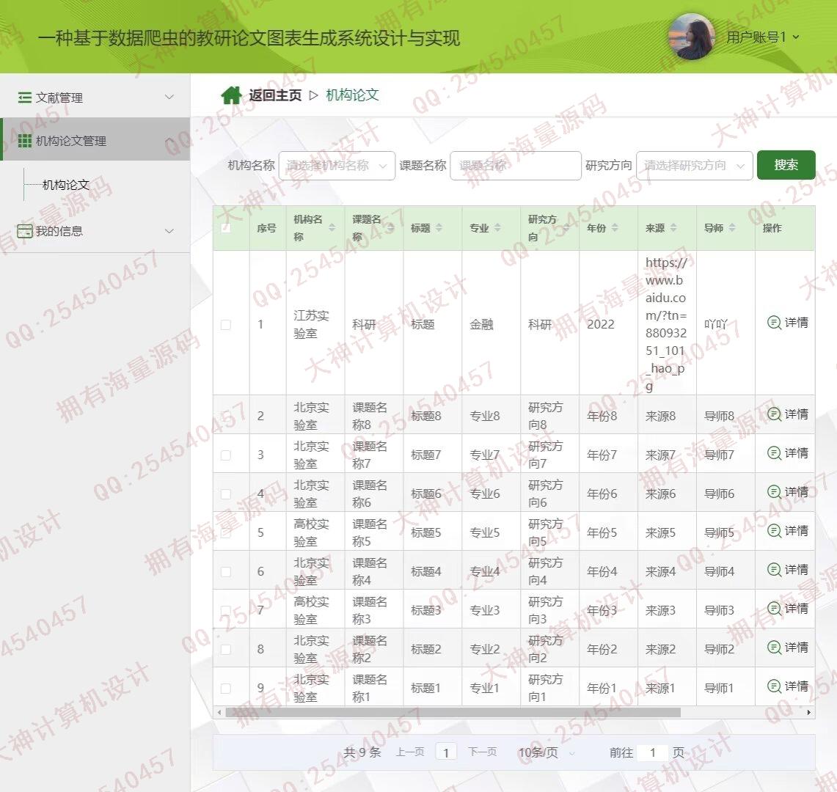The width and height of the screenshot is (837, 792).
Task: Click the scrollbar left arrow
Action: [x=219, y=713]
